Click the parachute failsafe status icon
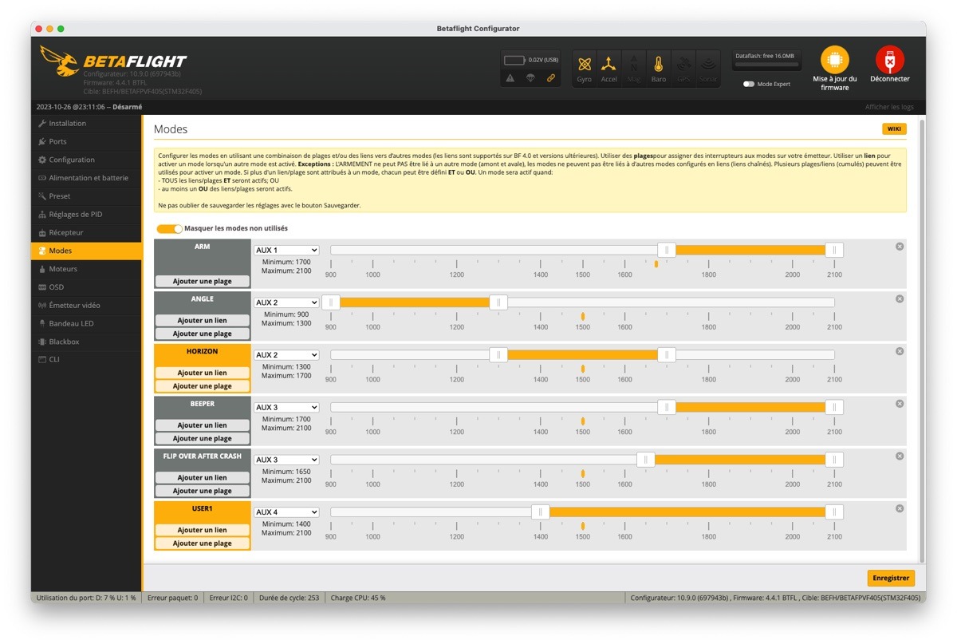957x644 pixels. (530, 77)
